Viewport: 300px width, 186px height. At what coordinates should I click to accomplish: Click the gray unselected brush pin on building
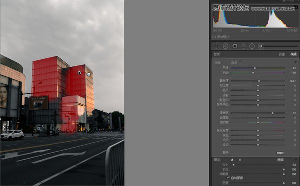88,74
